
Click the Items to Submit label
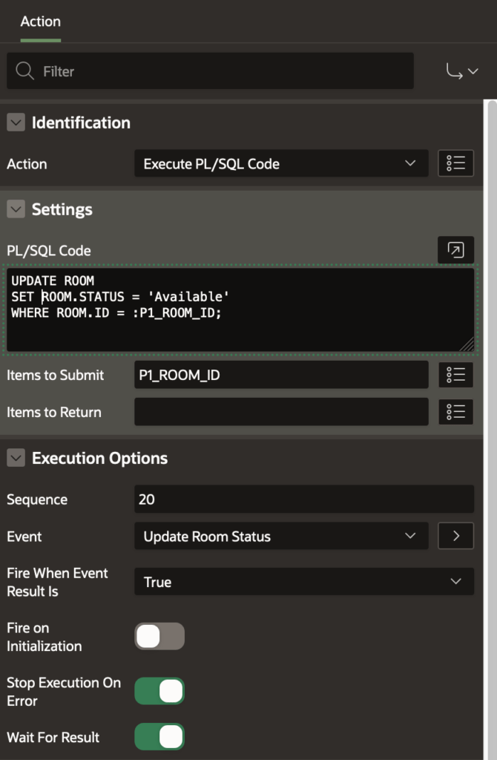pyautogui.click(x=55, y=375)
